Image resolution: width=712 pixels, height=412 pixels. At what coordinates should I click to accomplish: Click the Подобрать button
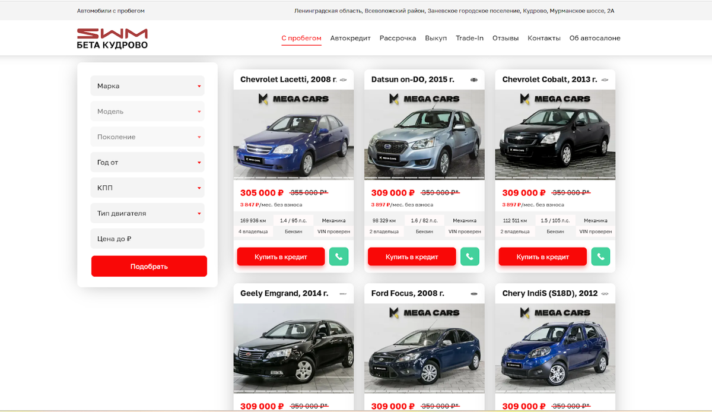point(149,267)
